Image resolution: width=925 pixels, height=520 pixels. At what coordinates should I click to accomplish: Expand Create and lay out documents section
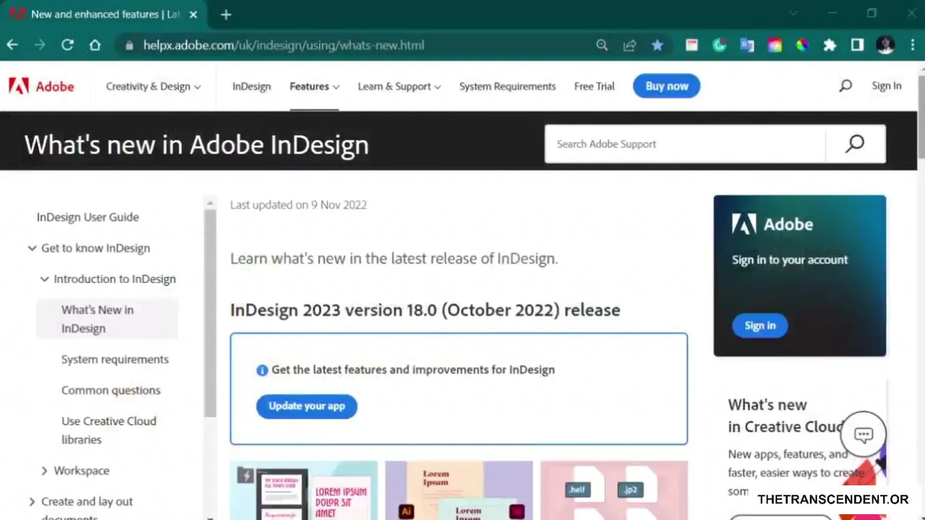[x=32, y=501]
